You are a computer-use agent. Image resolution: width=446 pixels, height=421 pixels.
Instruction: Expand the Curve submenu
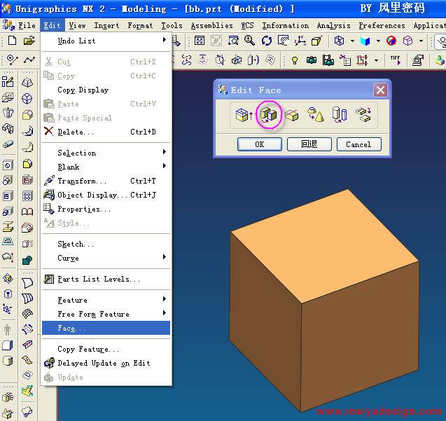[x=105, y=258]
